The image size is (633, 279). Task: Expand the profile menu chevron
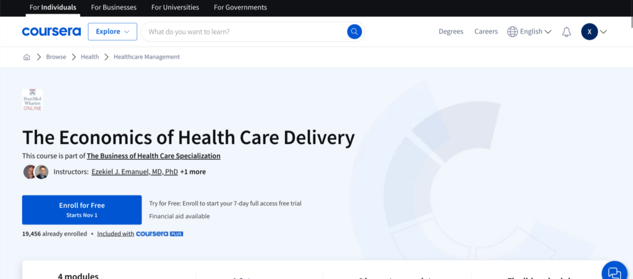(x=604, y=32)
